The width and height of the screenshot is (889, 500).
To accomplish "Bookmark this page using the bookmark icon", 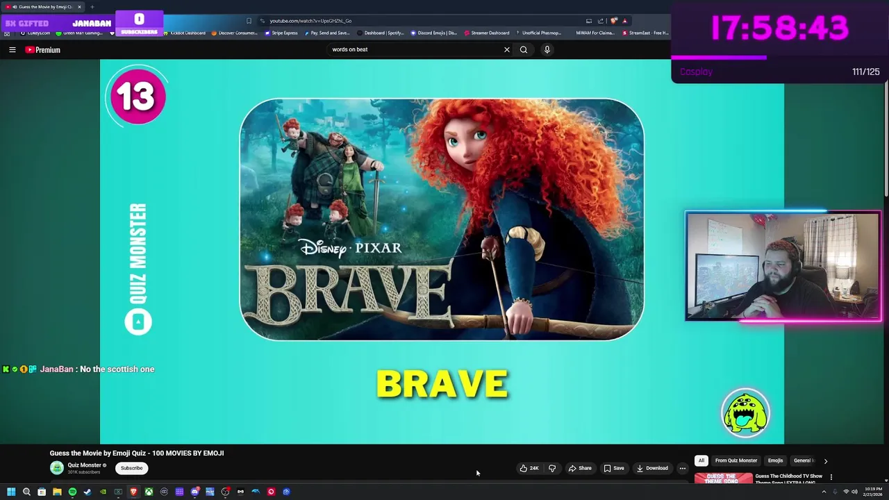I will [x=249, y=21].
